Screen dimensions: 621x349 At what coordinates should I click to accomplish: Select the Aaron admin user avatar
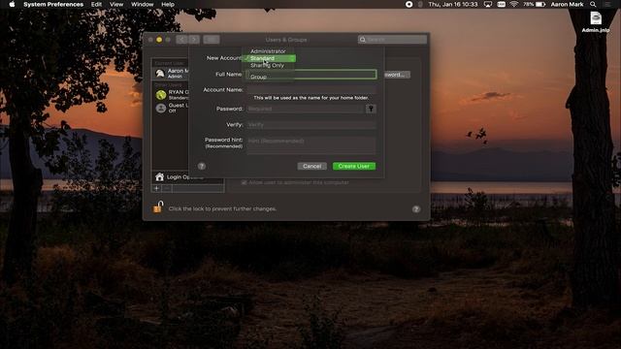[x=160, y=74]
